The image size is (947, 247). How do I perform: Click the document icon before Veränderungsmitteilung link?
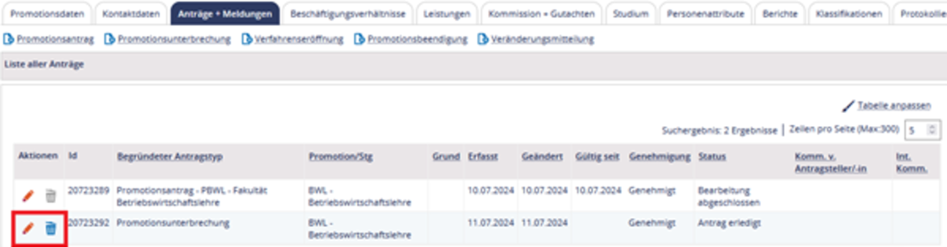click(x=483, y=39)
